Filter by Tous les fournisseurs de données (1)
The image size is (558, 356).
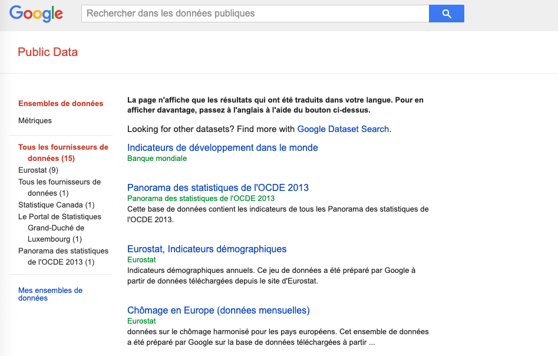point(60,187)
